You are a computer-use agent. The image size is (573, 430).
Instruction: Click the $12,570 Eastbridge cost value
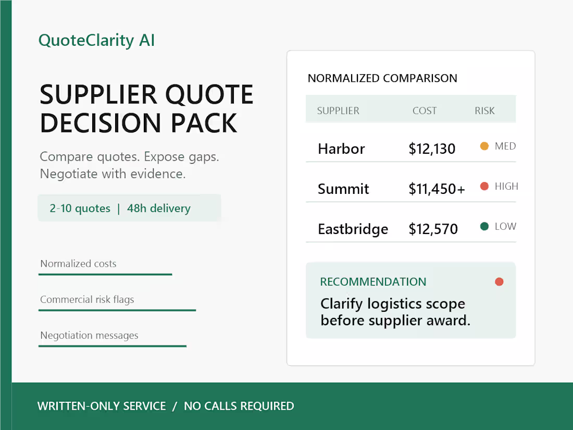(x=433, y=229)
